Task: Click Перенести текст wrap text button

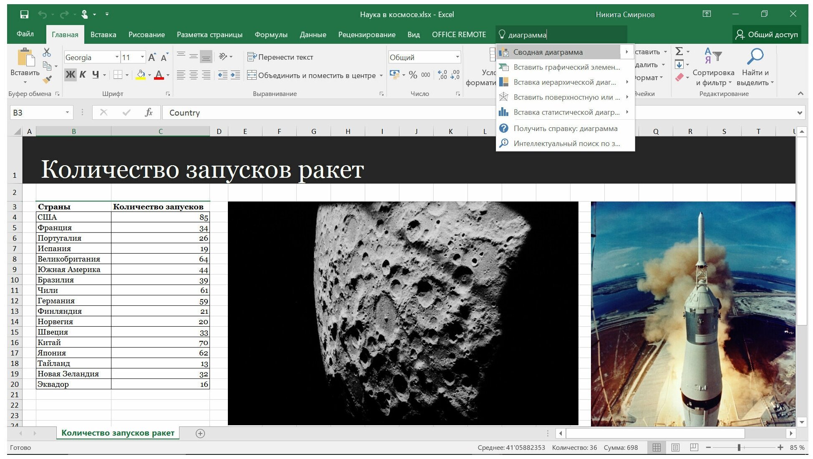Action: [280, 57]
